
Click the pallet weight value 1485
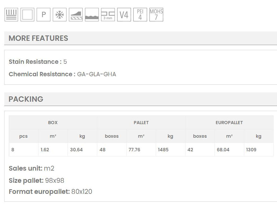point(163,150)
